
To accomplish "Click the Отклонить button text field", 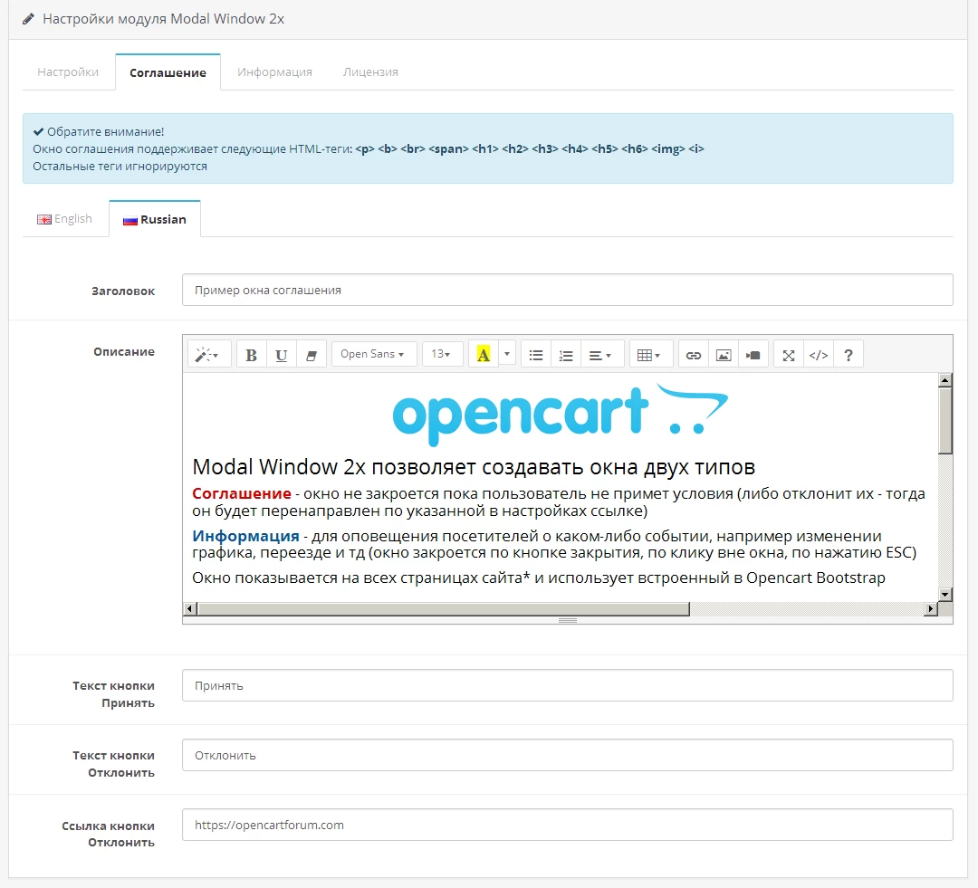I will point(568,755).
